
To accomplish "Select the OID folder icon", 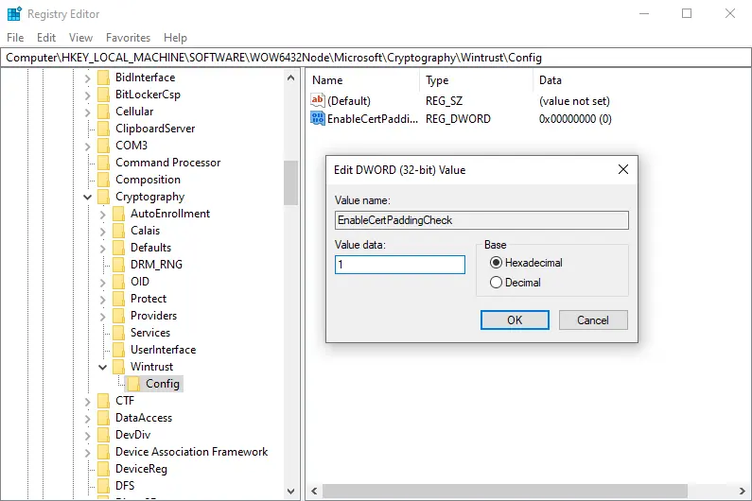I will click(x=118, y=282).
